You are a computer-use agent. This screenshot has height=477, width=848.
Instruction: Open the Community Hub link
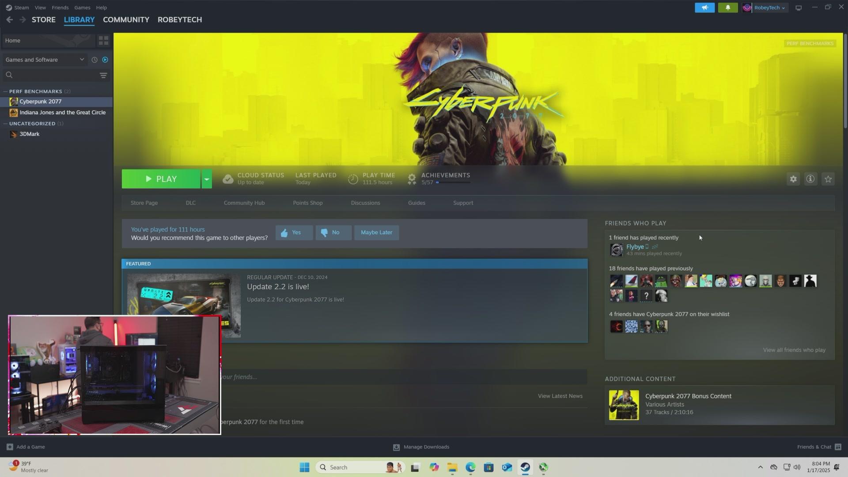pos(244,203)
